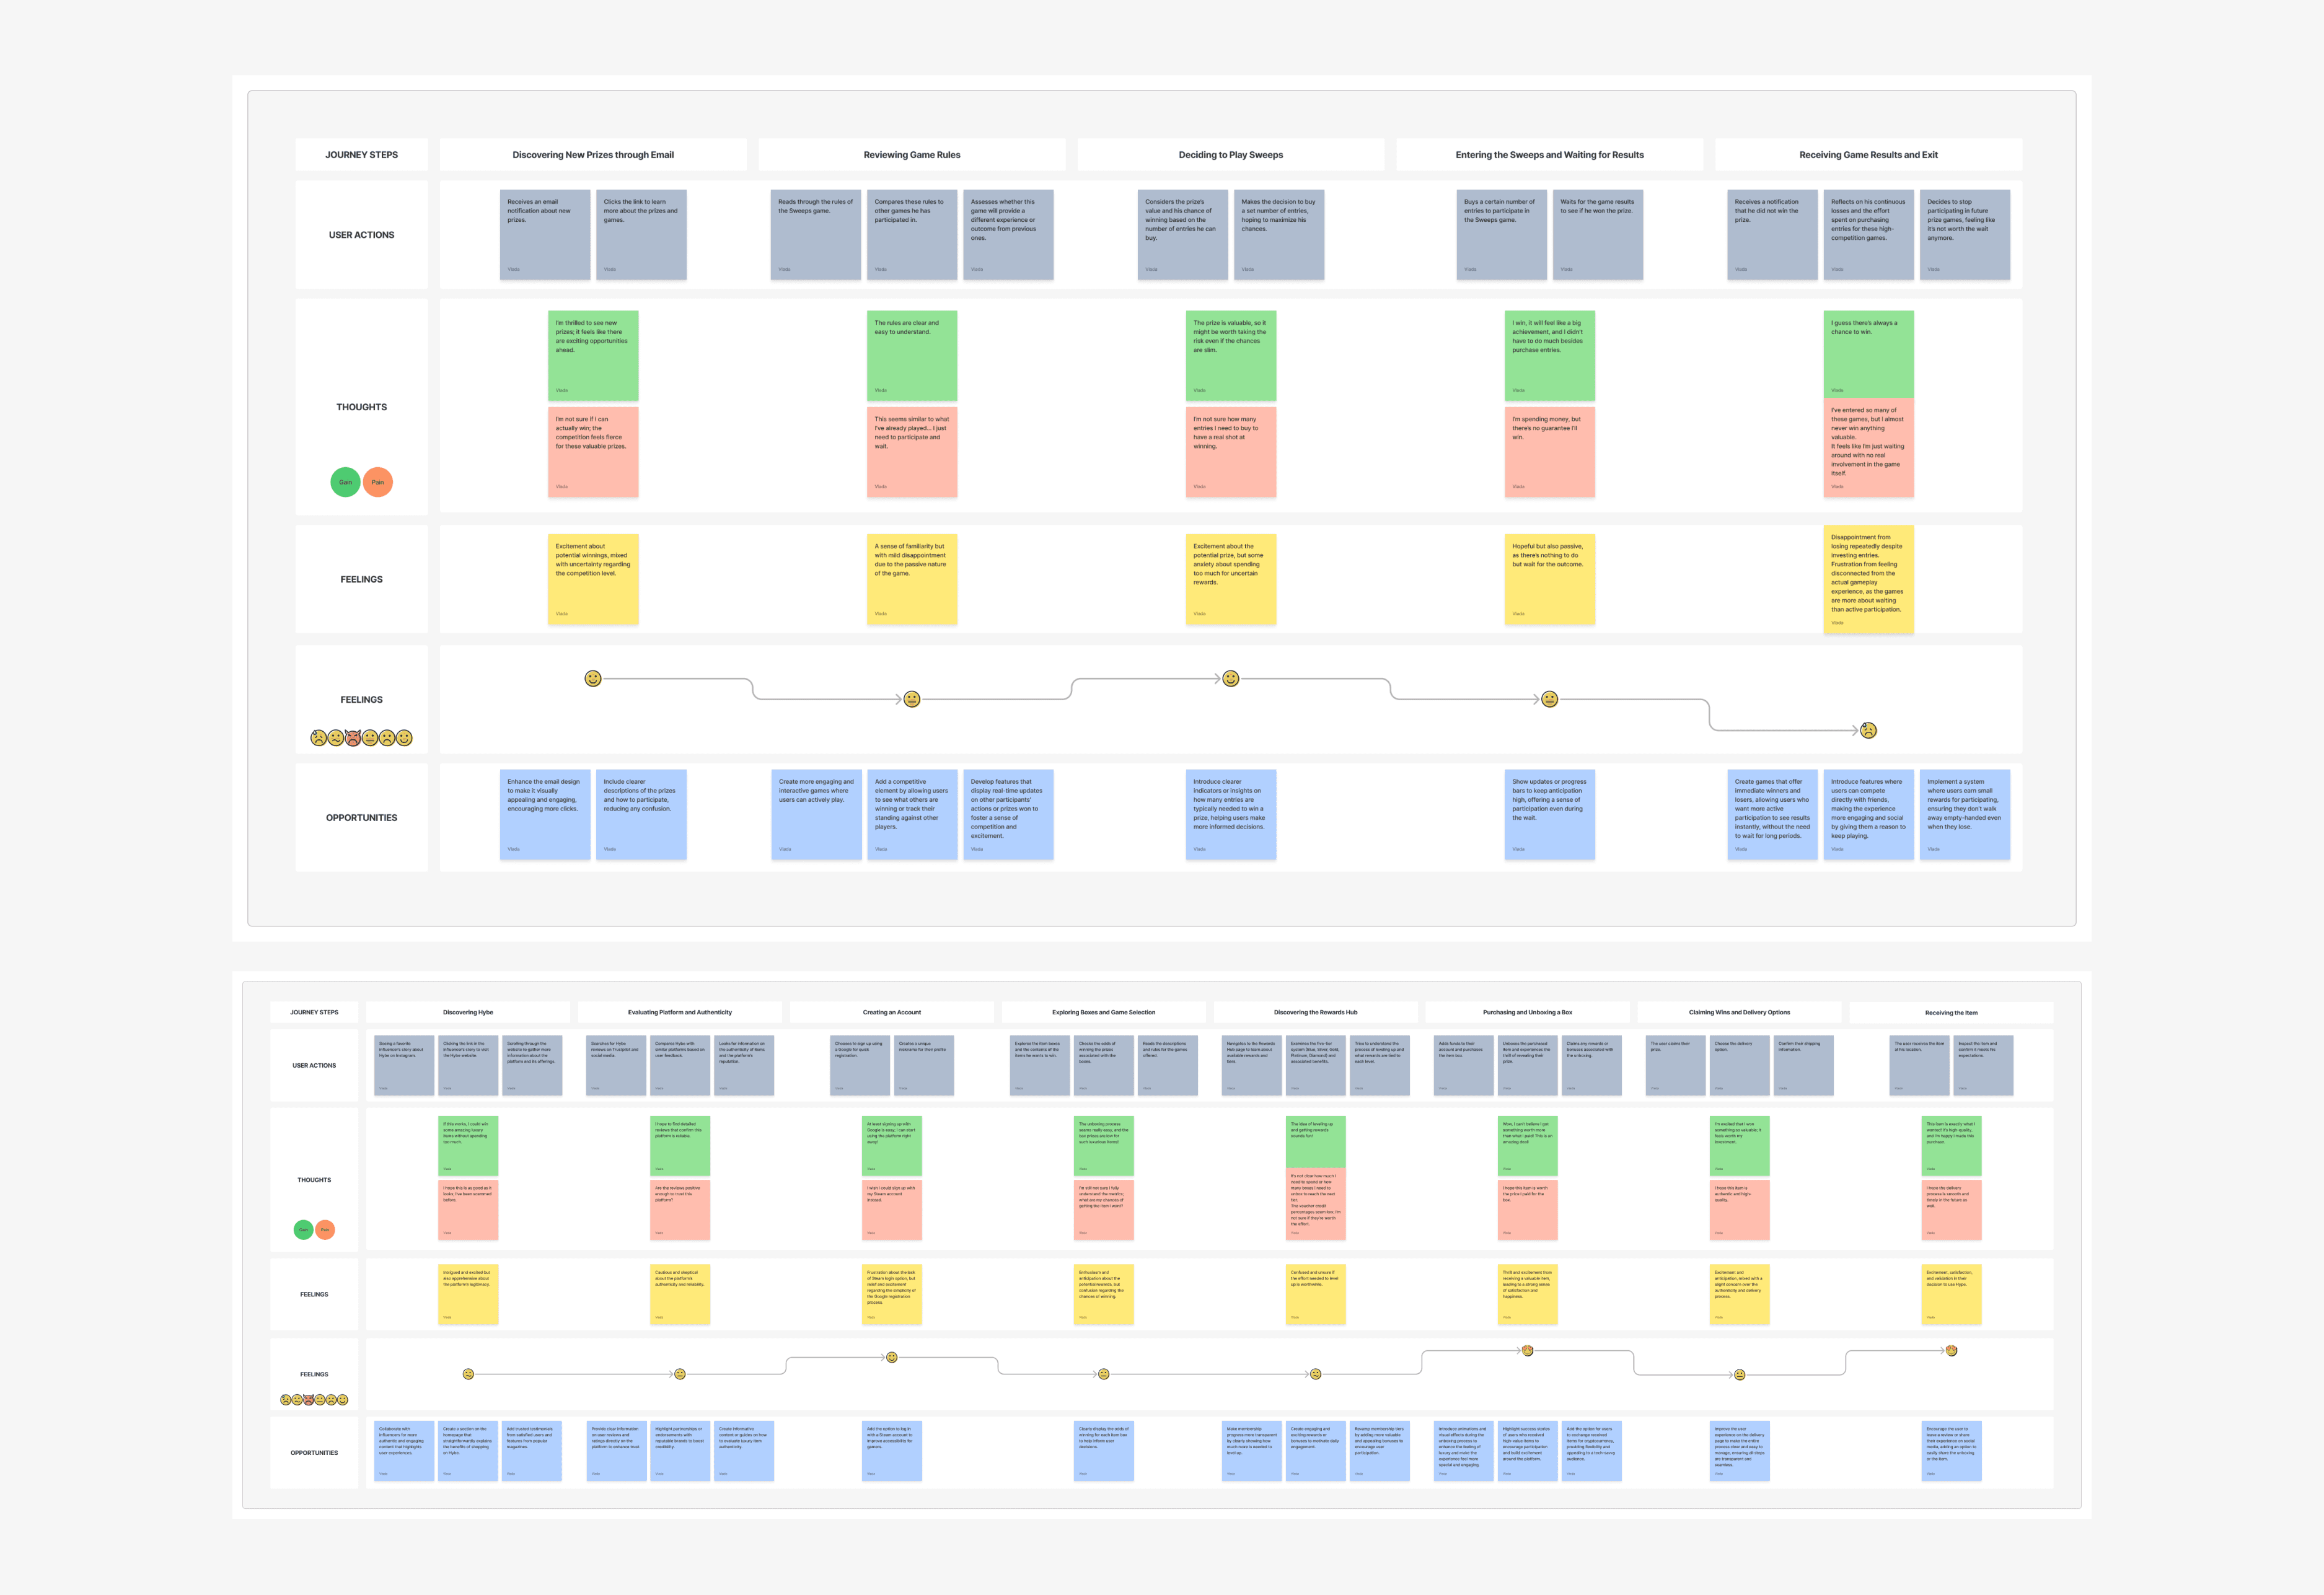This screenshot has height=1595, width=2324.
Task: Click the 'USER ACTIONS' row label in top map
Action: (x=361, y=235)
